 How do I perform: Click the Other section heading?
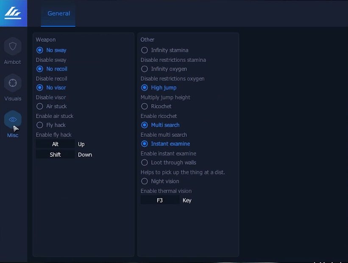point(147,40)
